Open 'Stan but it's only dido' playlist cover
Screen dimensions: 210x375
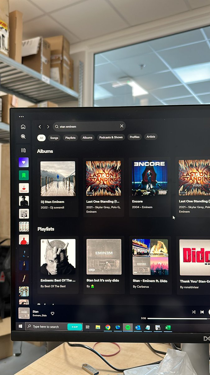point(104,257)
